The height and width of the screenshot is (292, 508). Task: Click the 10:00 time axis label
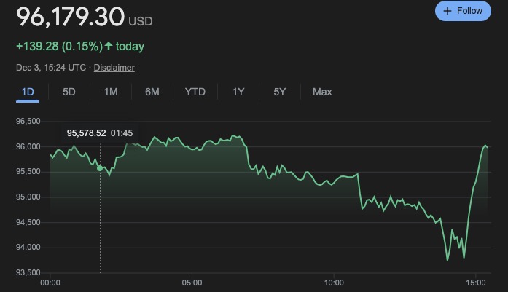pos(334,281)
